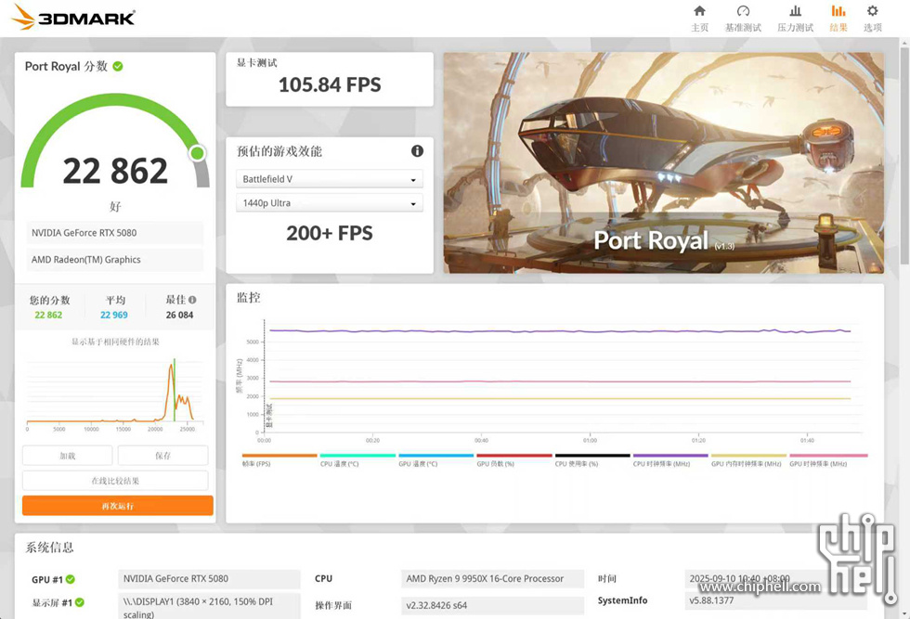Click the 保存 (Save) button
This screenshot has height=619, width=910.
(x=163, y=456)
